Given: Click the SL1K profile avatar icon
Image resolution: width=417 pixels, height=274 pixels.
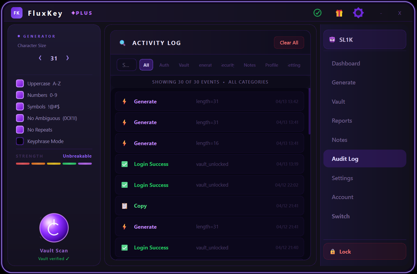Looking at the screenshot, I should coord(332,40).
